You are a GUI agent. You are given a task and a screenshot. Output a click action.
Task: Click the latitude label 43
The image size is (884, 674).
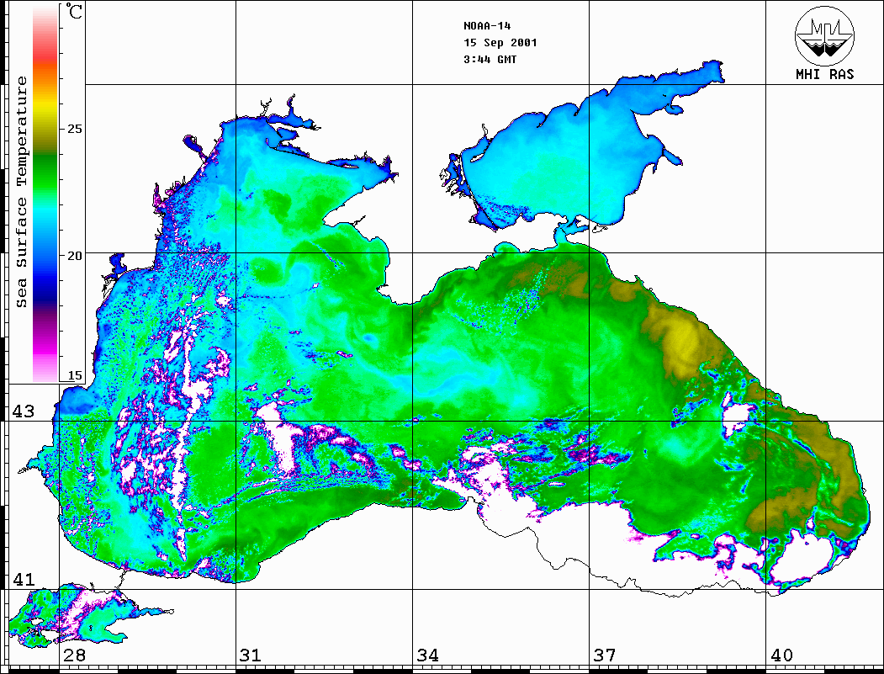23,411
